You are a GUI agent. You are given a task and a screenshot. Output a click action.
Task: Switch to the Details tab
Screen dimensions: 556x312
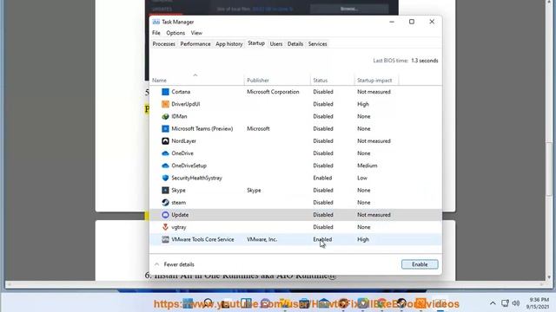295,44
